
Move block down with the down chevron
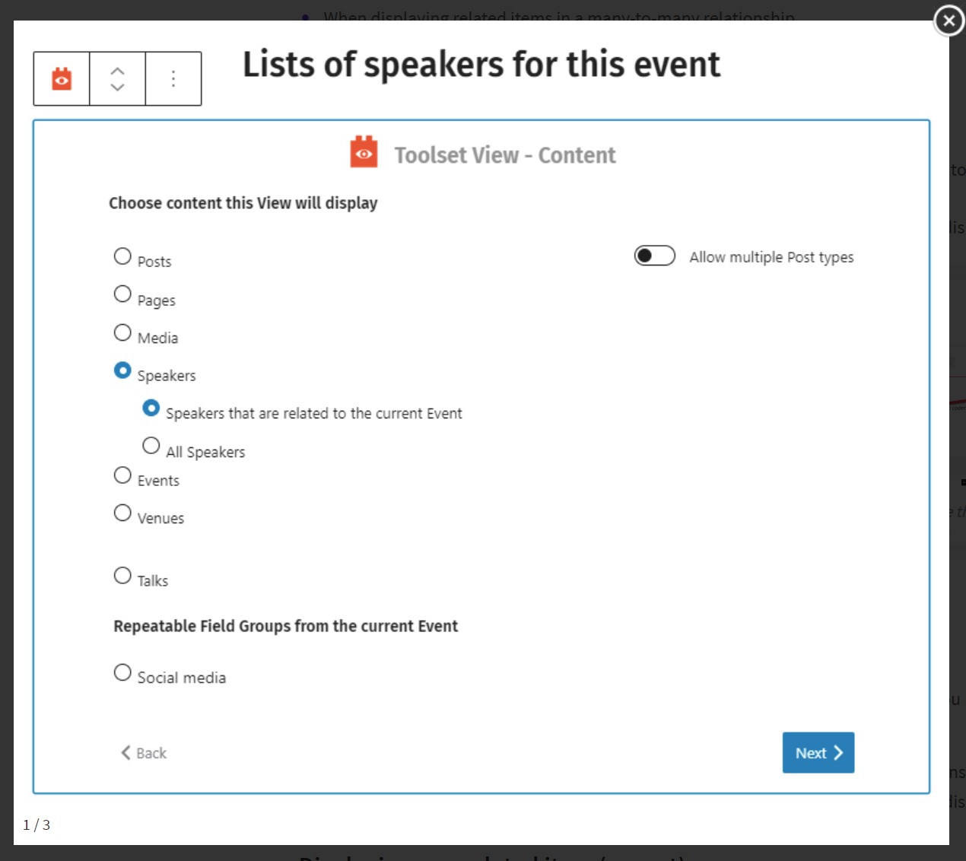pos(117,87)
